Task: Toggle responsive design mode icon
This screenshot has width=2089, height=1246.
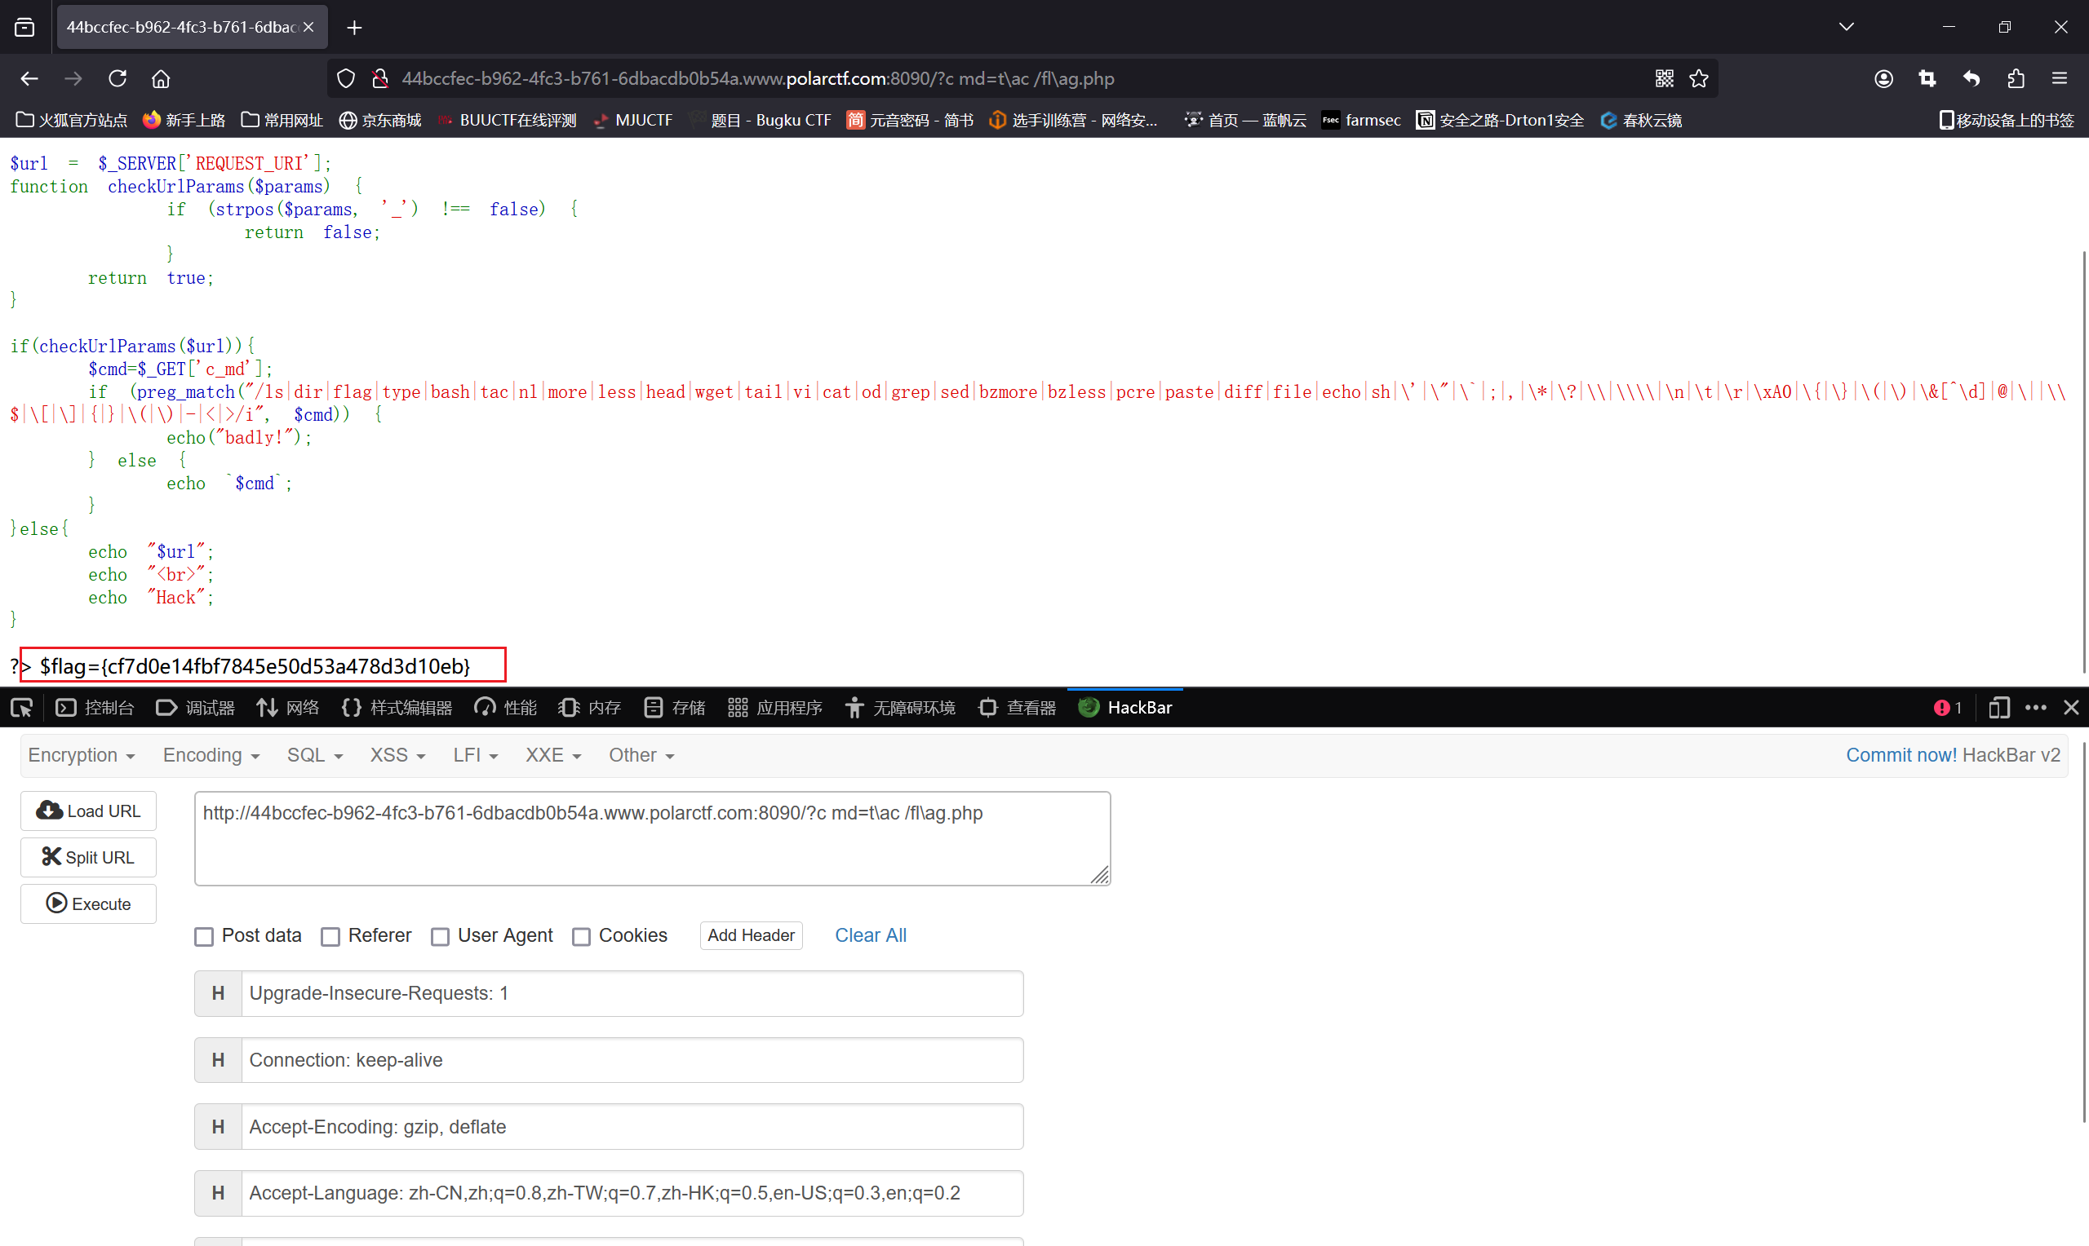Action: pyautogui.click(x=1998, y=708)
